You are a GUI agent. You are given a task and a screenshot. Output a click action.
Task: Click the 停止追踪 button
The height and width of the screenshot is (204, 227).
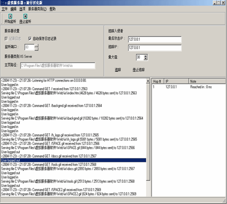point(139,70)
